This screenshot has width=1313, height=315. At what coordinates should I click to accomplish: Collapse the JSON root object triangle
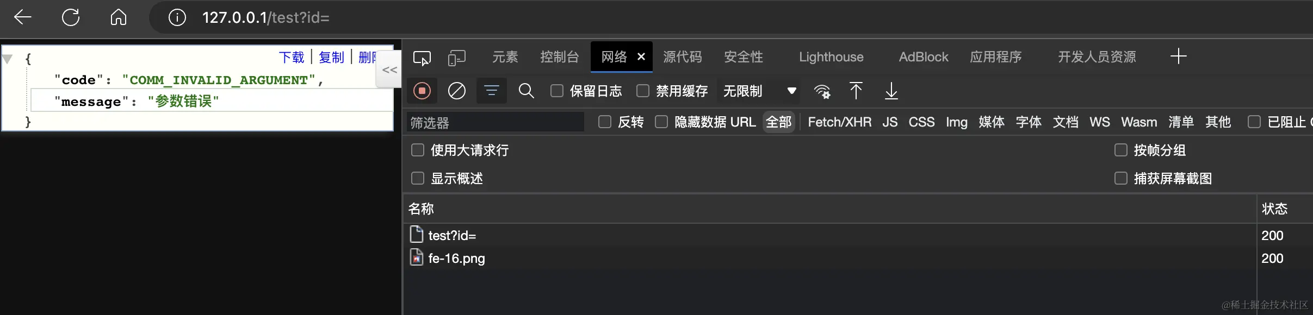8,59
